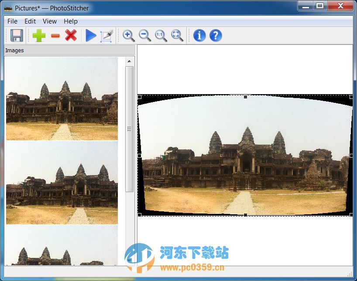The width and height of the screenshot is (357, 281).
Task: Save the stitched panorama
Action: (x=16, y=36)
